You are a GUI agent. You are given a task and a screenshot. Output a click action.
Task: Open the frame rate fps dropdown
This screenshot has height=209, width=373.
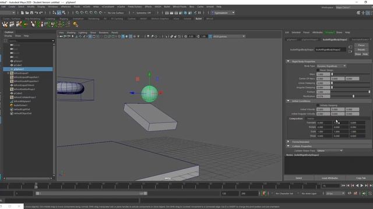(335, 193)
